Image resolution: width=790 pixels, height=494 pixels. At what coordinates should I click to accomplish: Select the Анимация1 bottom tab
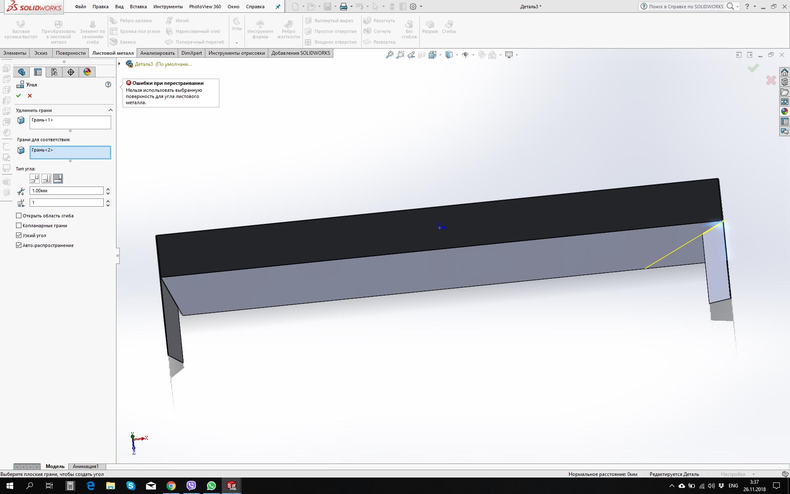(86, 466)
